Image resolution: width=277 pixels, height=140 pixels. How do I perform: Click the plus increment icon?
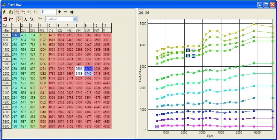tap(59, 12)
